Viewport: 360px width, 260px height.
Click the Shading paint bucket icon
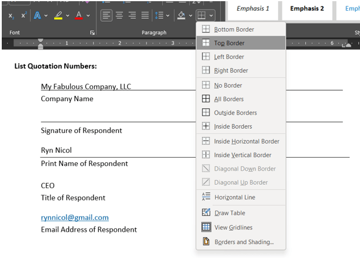182,15
